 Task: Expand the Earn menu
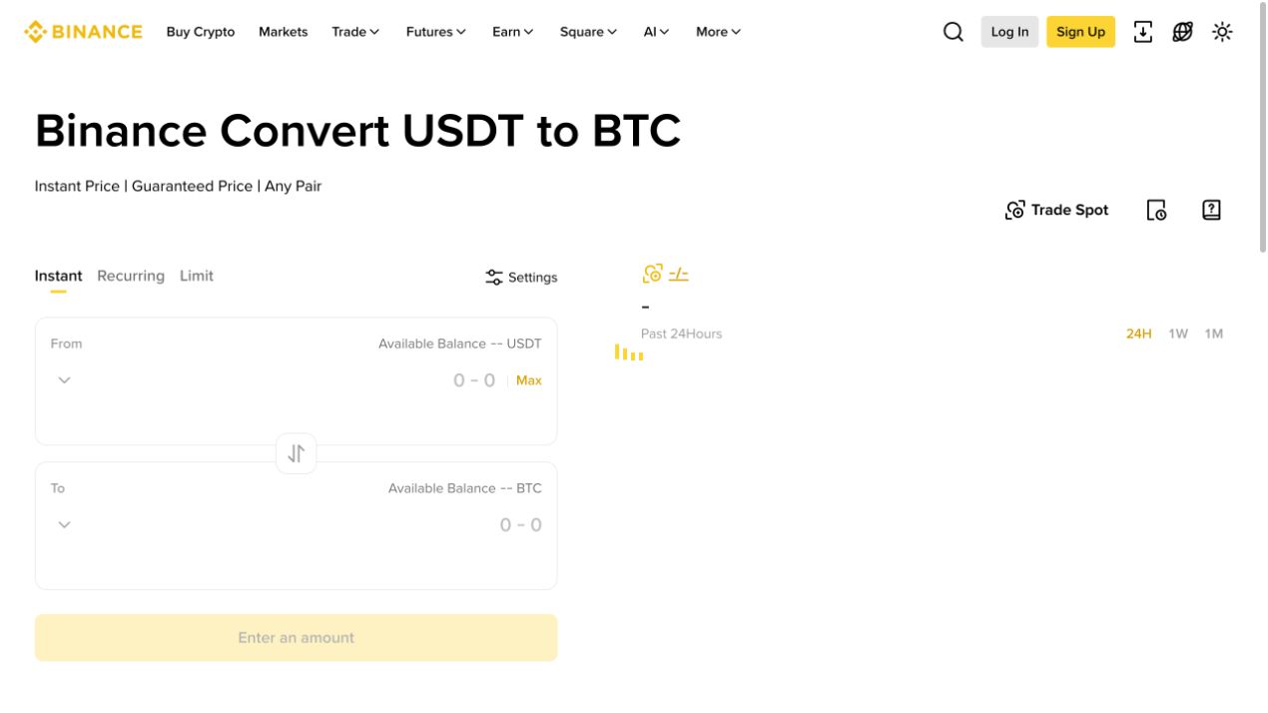513,32
